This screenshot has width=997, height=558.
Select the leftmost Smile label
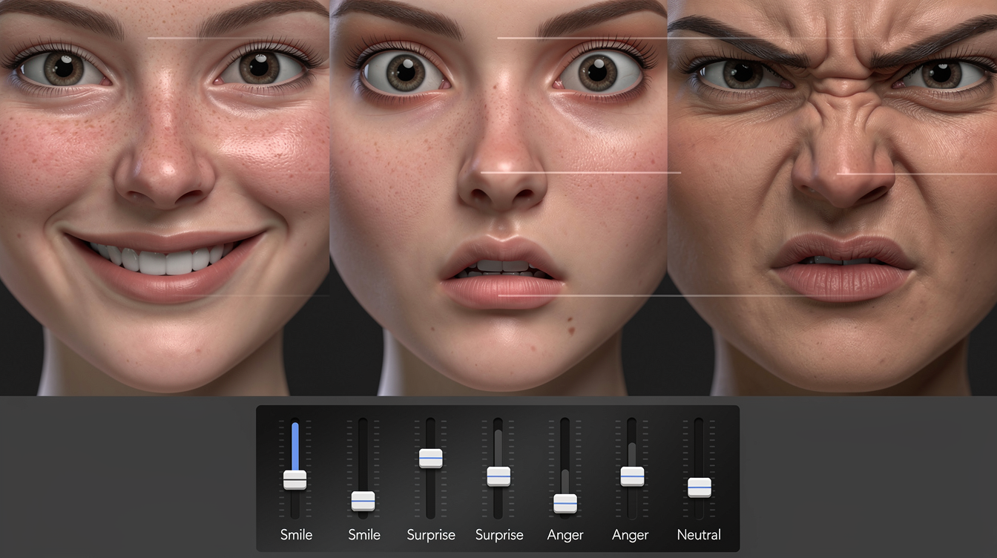tap(296, 535)
